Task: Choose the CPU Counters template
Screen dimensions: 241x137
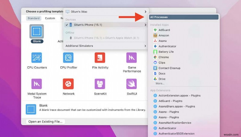Action: click(36, 58)
